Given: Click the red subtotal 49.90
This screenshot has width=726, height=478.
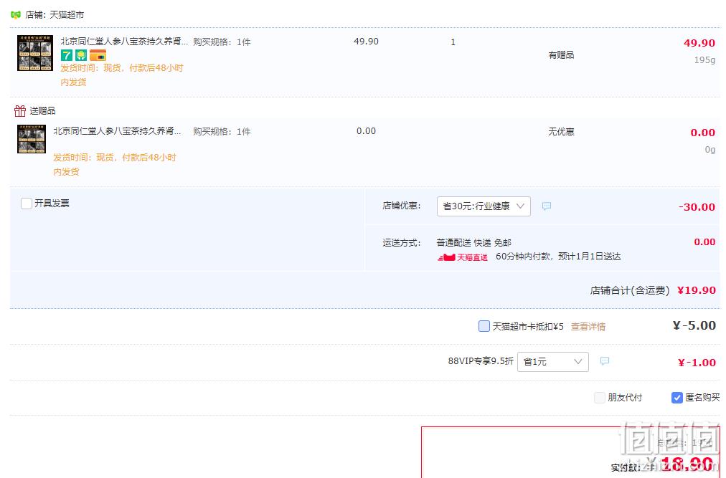Looking at the screenshot, I should (699, 43).
